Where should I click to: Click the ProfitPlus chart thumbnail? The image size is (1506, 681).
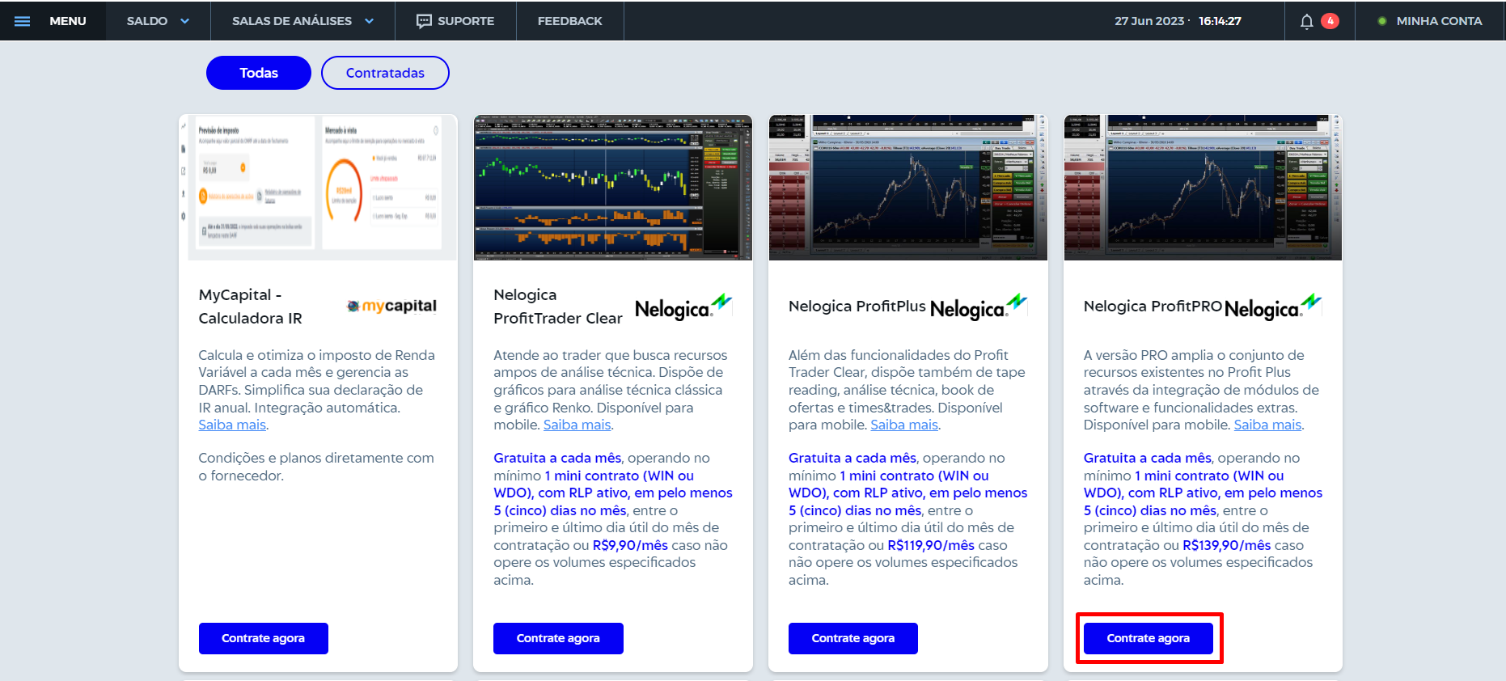tap(908, 188)
